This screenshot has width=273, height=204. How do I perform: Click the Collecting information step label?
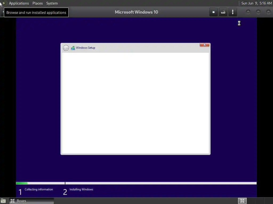(x=39, y=189)
